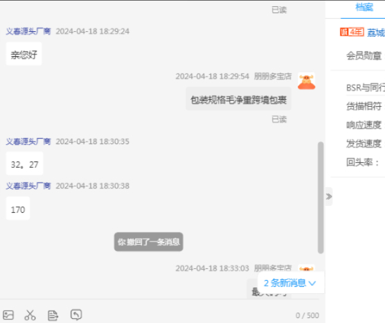Open 义春源头厂商 name at 18:30:35

click(28, 141)
